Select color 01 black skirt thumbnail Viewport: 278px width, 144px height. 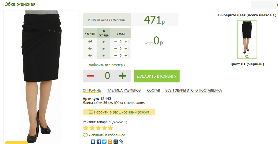(247, 39)
